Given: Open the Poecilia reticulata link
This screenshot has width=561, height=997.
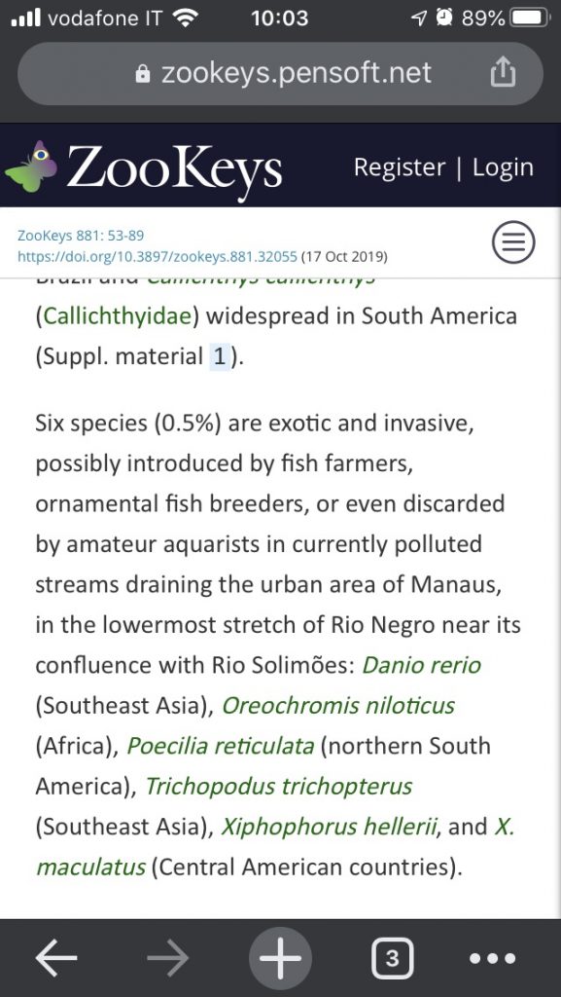Looking at the screenshot, I should pos(220,745).
